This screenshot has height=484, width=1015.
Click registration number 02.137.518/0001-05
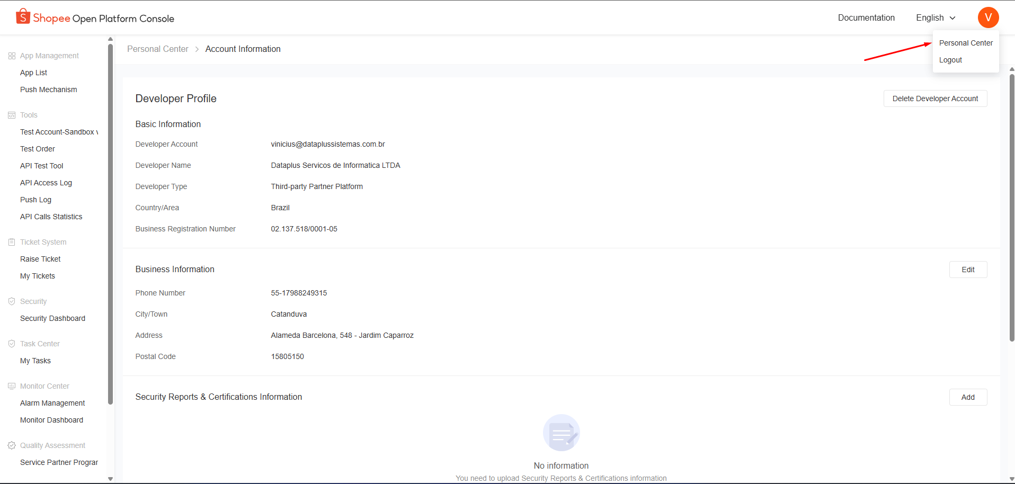(x=304, y=229)
